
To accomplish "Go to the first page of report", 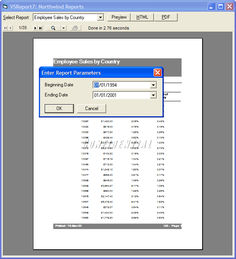I will [5, 28].
